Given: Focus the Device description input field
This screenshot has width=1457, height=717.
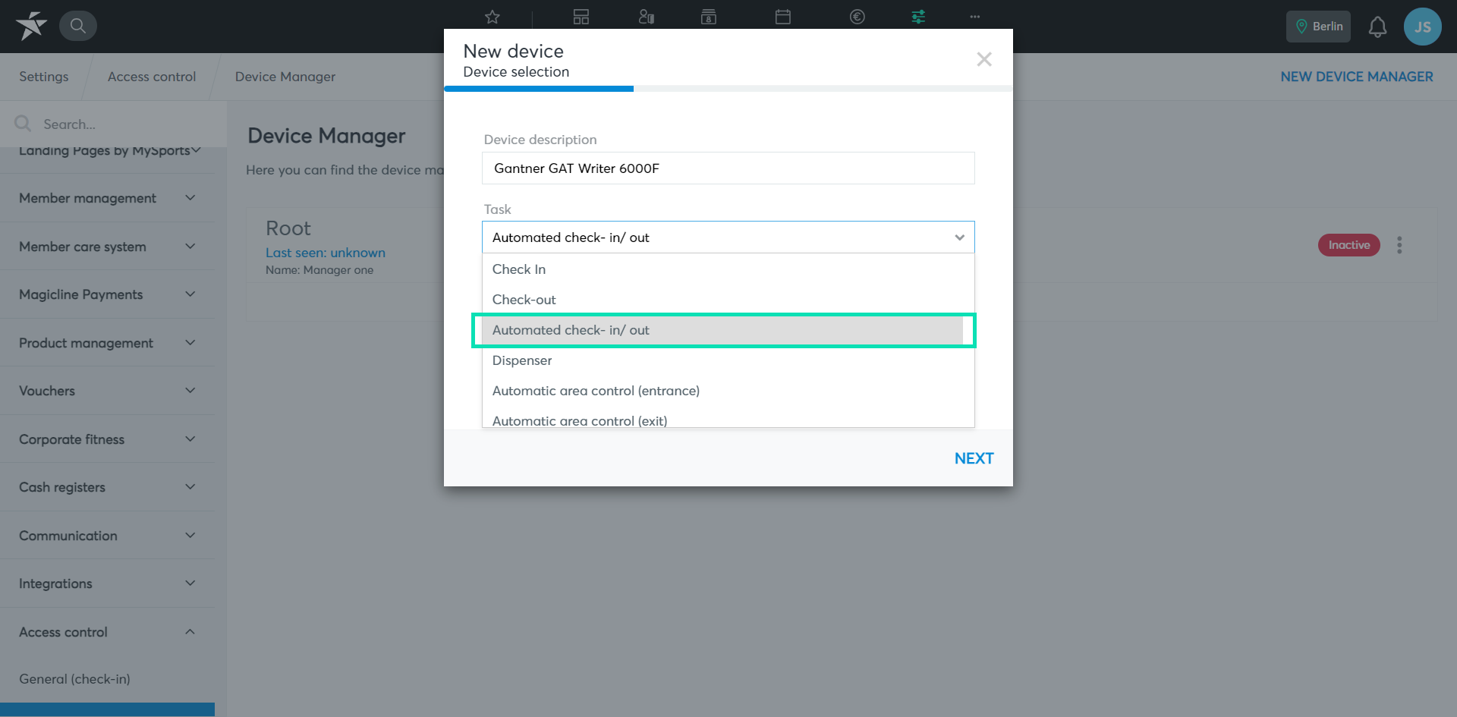Looking at the screenshot, I should [728, 168].
